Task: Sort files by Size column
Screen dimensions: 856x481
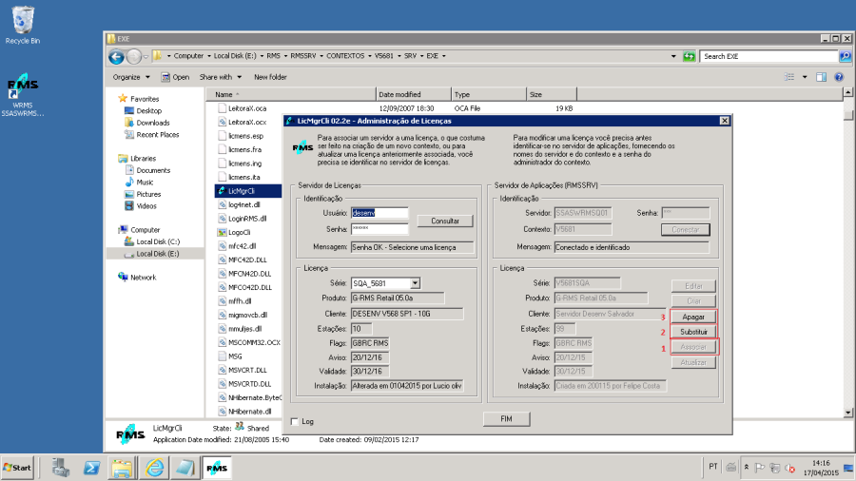Action: (552, 94)
